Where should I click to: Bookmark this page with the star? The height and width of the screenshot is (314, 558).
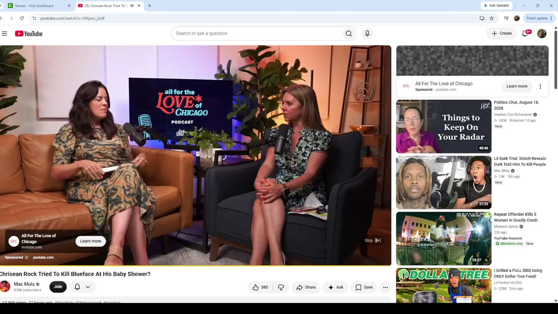[492, 18]
